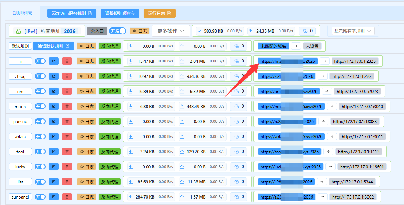View 日志 for the fn rule
404x205 pixels.
click(86, 61)
